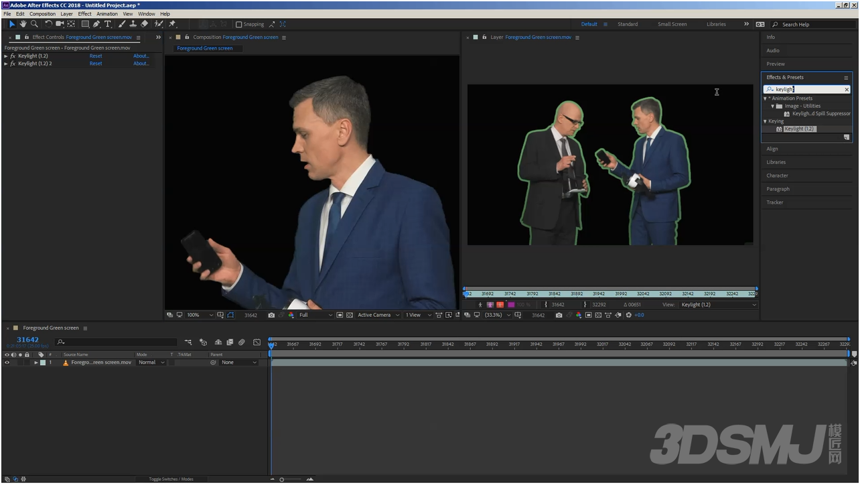Screen dimensions: 860x485
Task: Click About for Keylight (1.2) 2
Action: pyautogui.click(x=141, y=64)
